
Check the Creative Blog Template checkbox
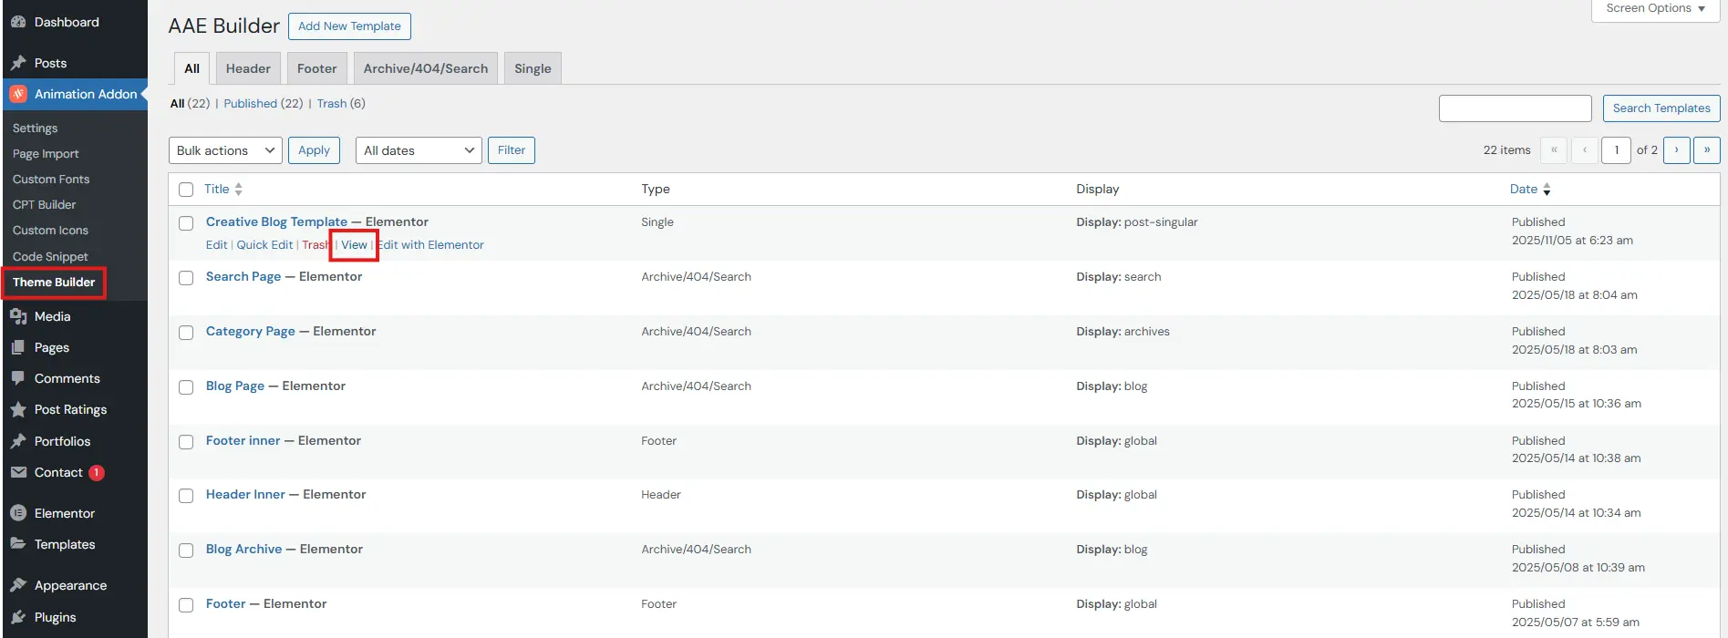(186, 223)
